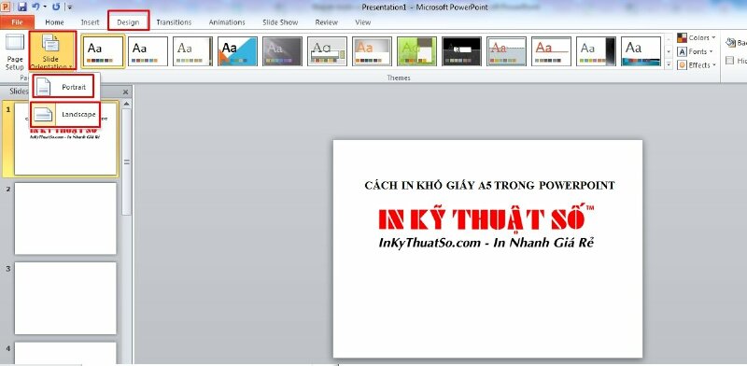
Task: Apply the black theme thumbnail
Action: [x=461, y=51]
